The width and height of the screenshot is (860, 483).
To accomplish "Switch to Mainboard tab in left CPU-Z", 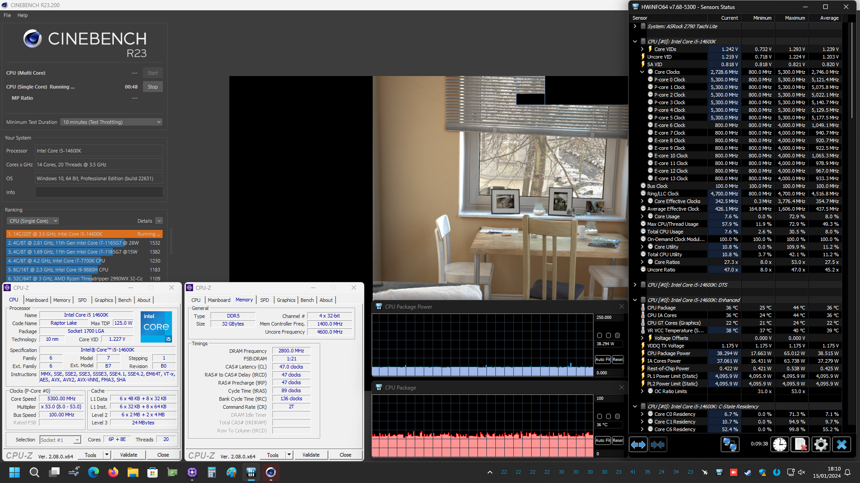I will point(37,300).
